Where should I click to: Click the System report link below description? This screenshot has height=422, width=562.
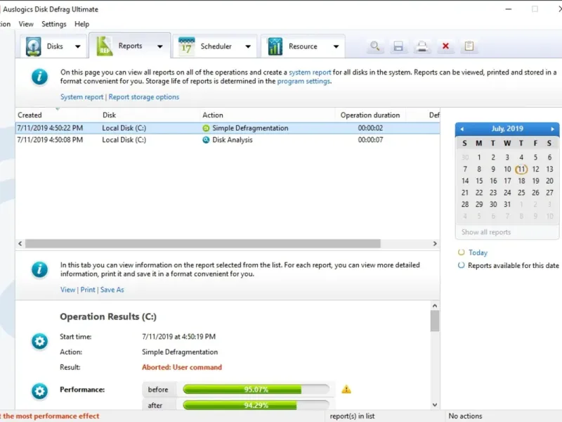[x=81, y=97]
